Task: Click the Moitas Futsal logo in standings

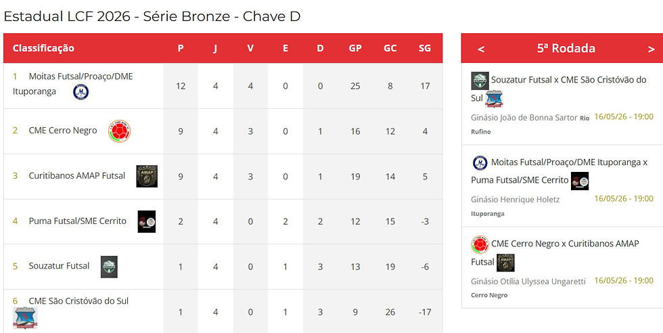Action: click(81, 92)
